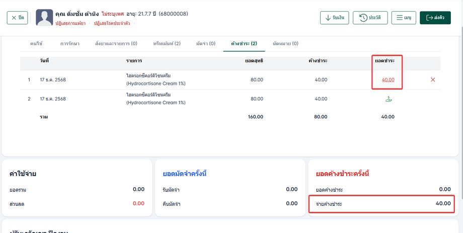
Task: Select second Hydrocortisone Cream 1% row
Action: point(156,99)
